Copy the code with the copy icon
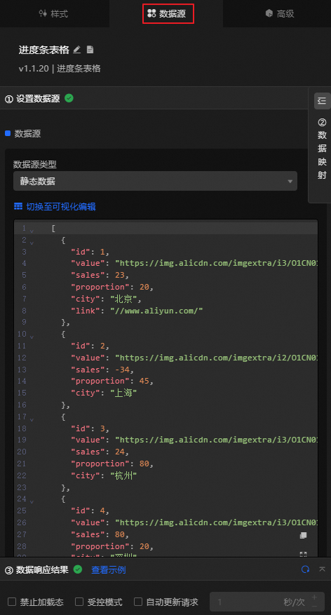The width and height of the screenshot is (331, 615). coord(303,535)
